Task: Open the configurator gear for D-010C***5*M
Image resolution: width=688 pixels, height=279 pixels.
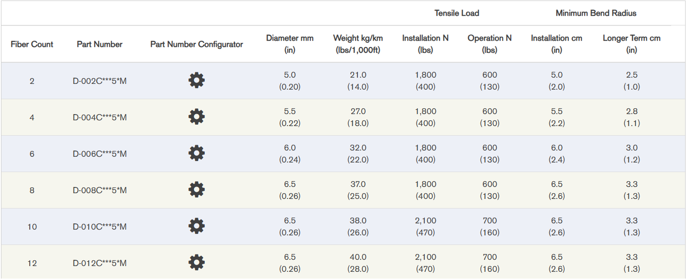Action: pyautogui.click(x=197, y=225)
